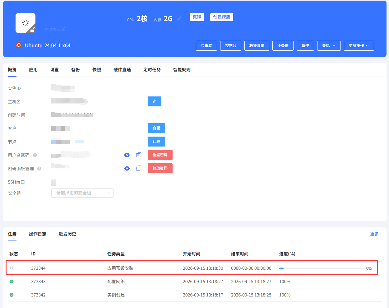
Task: Click 迁移 to migrate the node
Action: pyautogui.click(x=156, y=142)
